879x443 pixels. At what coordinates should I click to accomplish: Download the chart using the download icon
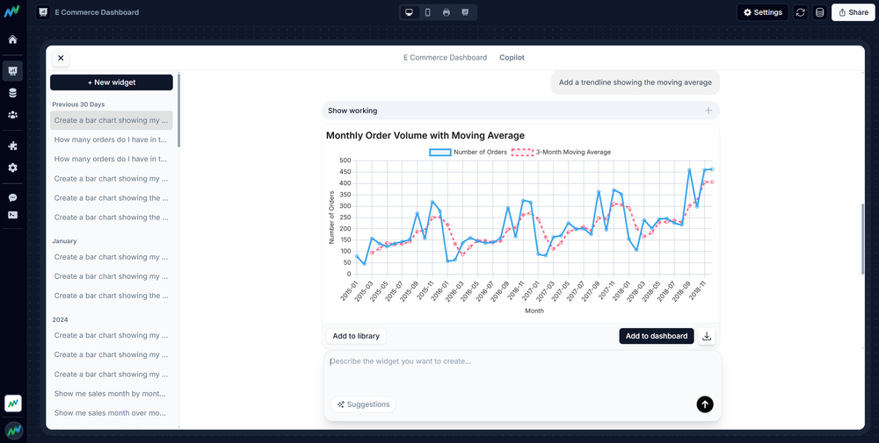click(x=708, y=336)
